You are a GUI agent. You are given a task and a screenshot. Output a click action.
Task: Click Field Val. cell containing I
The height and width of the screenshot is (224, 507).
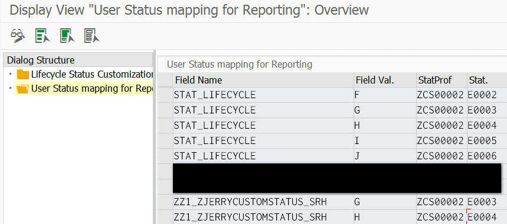[x=385, y=141]
